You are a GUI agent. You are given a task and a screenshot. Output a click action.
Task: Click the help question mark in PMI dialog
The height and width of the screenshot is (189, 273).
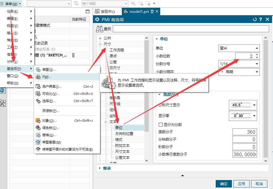[261, 20]
